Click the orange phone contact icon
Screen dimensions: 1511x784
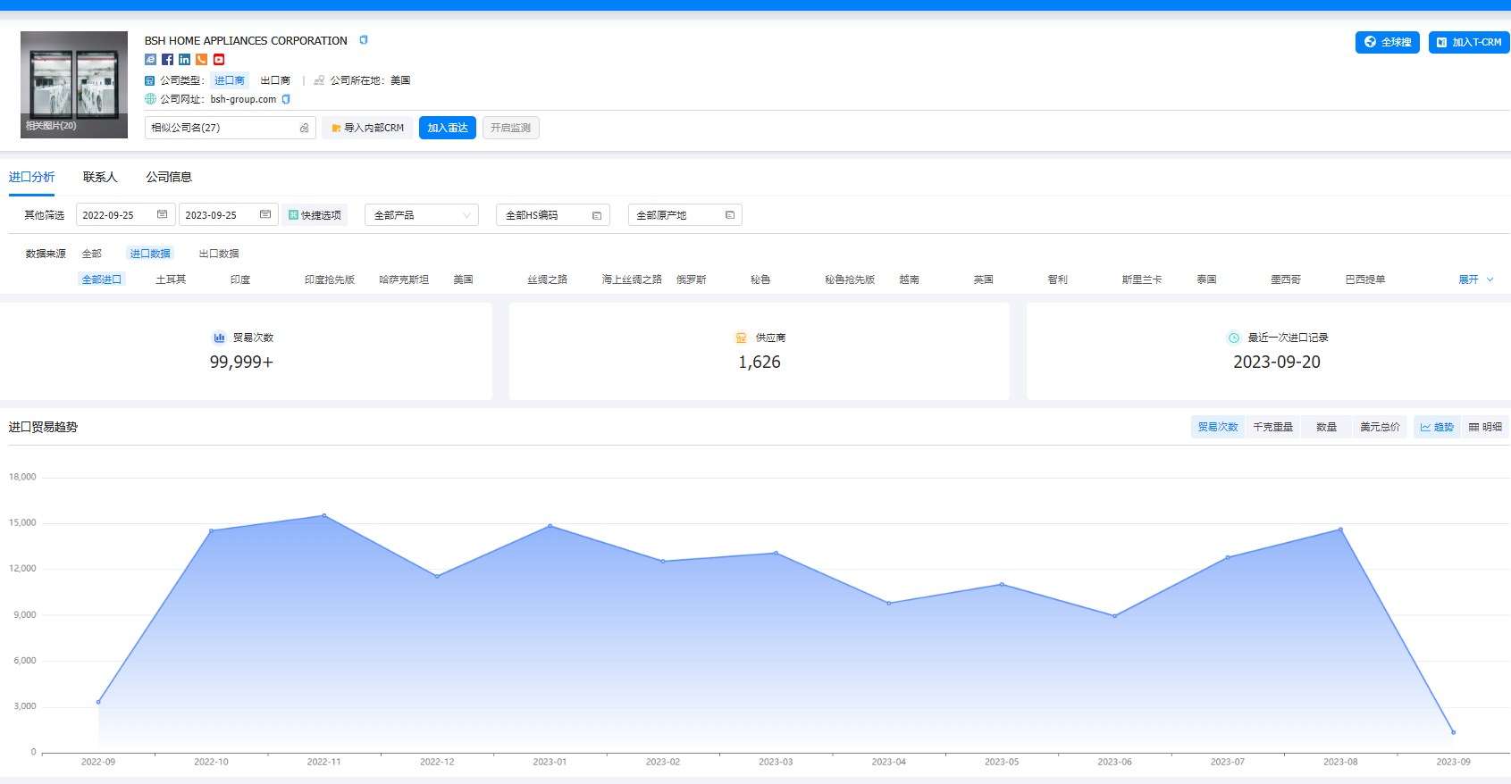click(x=201, y=60)
